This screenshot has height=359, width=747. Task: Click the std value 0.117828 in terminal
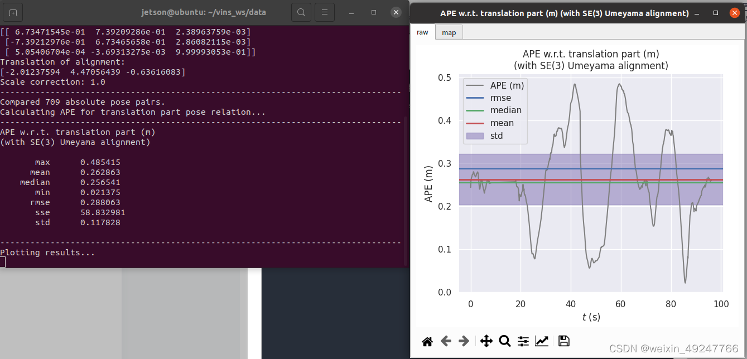100,222
